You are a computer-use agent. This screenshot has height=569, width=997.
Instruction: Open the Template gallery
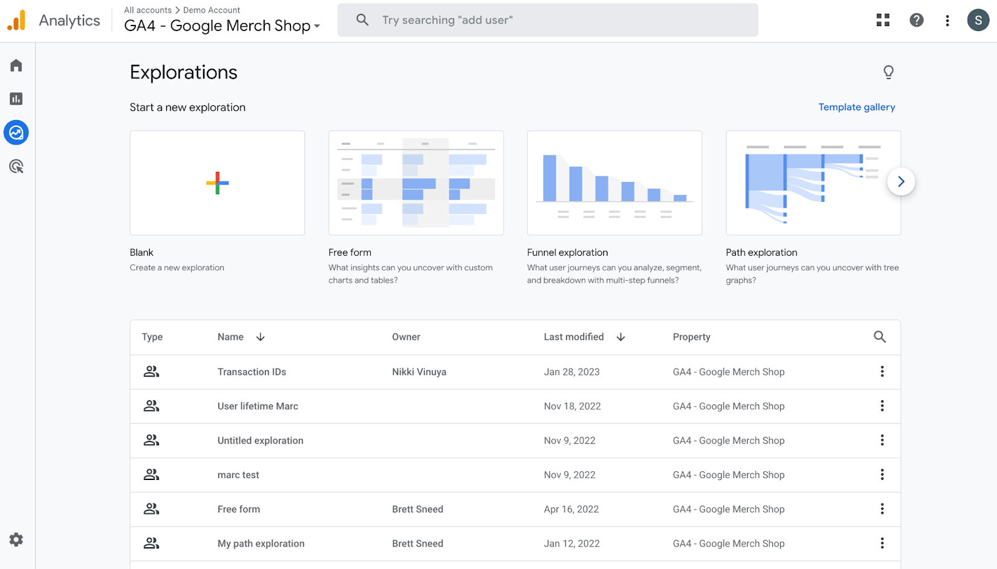(856, 106)
